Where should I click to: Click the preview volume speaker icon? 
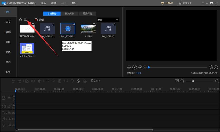click(211, 67)
